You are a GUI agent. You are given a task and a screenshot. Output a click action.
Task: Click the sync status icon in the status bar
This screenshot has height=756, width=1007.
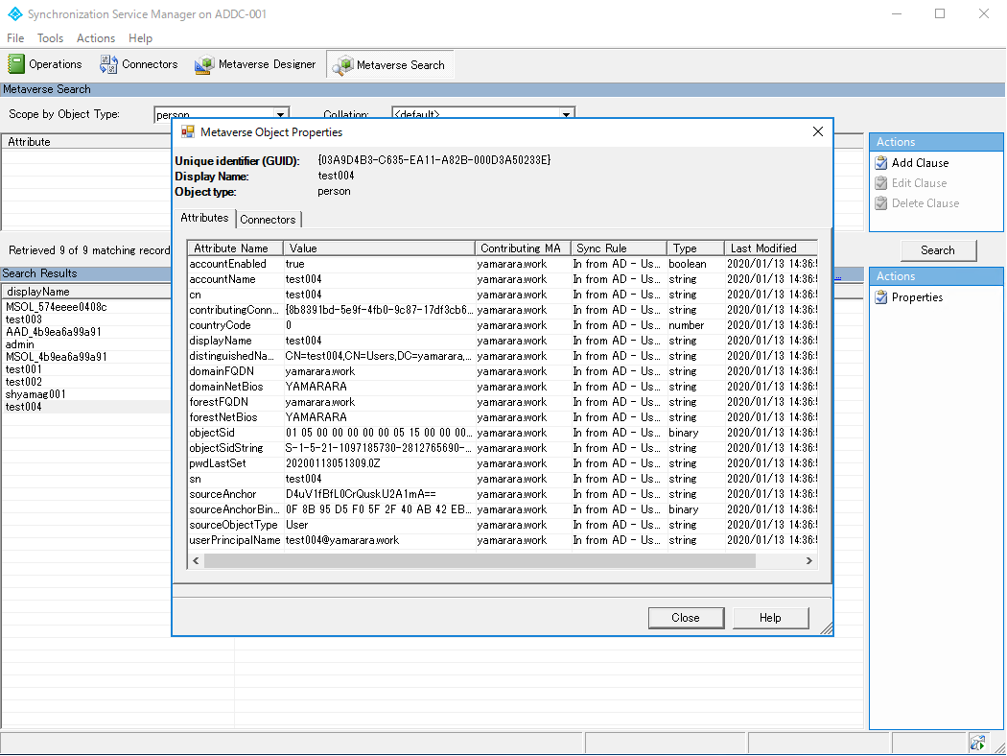[x=978, y=742]
